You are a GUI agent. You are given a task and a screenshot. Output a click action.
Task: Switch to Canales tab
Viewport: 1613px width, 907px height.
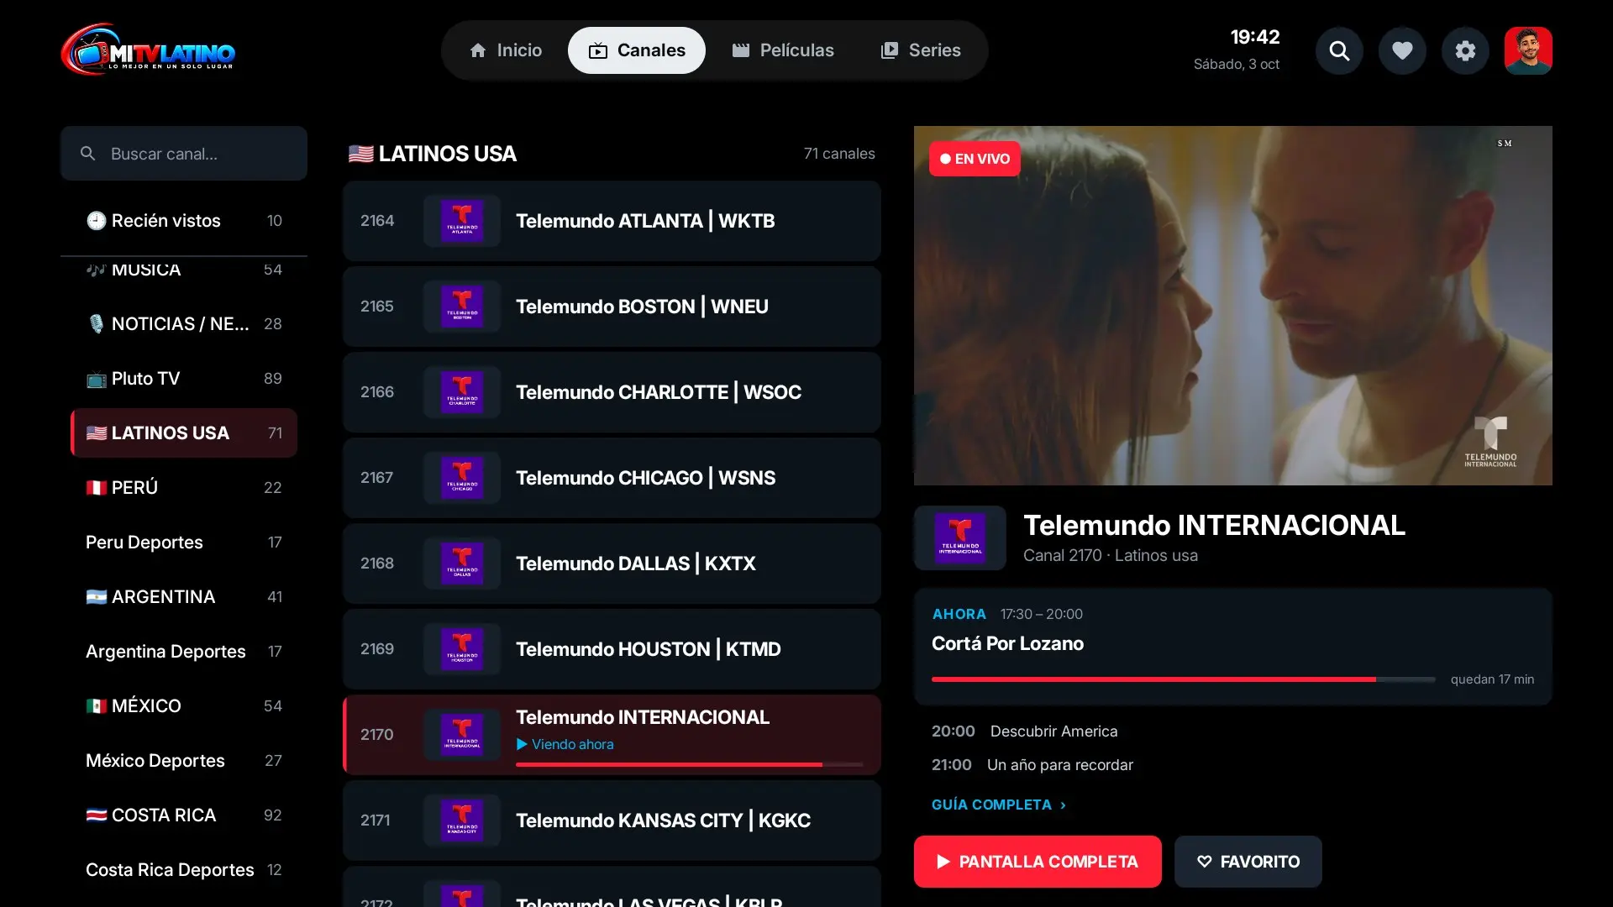(x=637, y=50)
